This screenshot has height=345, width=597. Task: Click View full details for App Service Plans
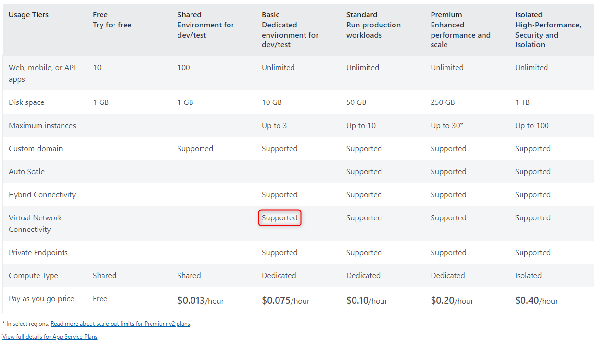click(x=50, y=337)
